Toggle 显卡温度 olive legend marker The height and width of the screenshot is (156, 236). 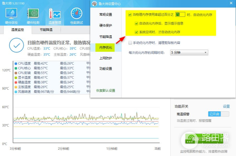pyautogui.click(x=16, y=78)
